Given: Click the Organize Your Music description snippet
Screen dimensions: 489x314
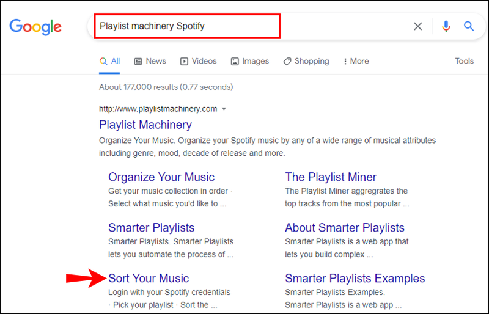Looking at the screenshot, I should coord(171,197).
